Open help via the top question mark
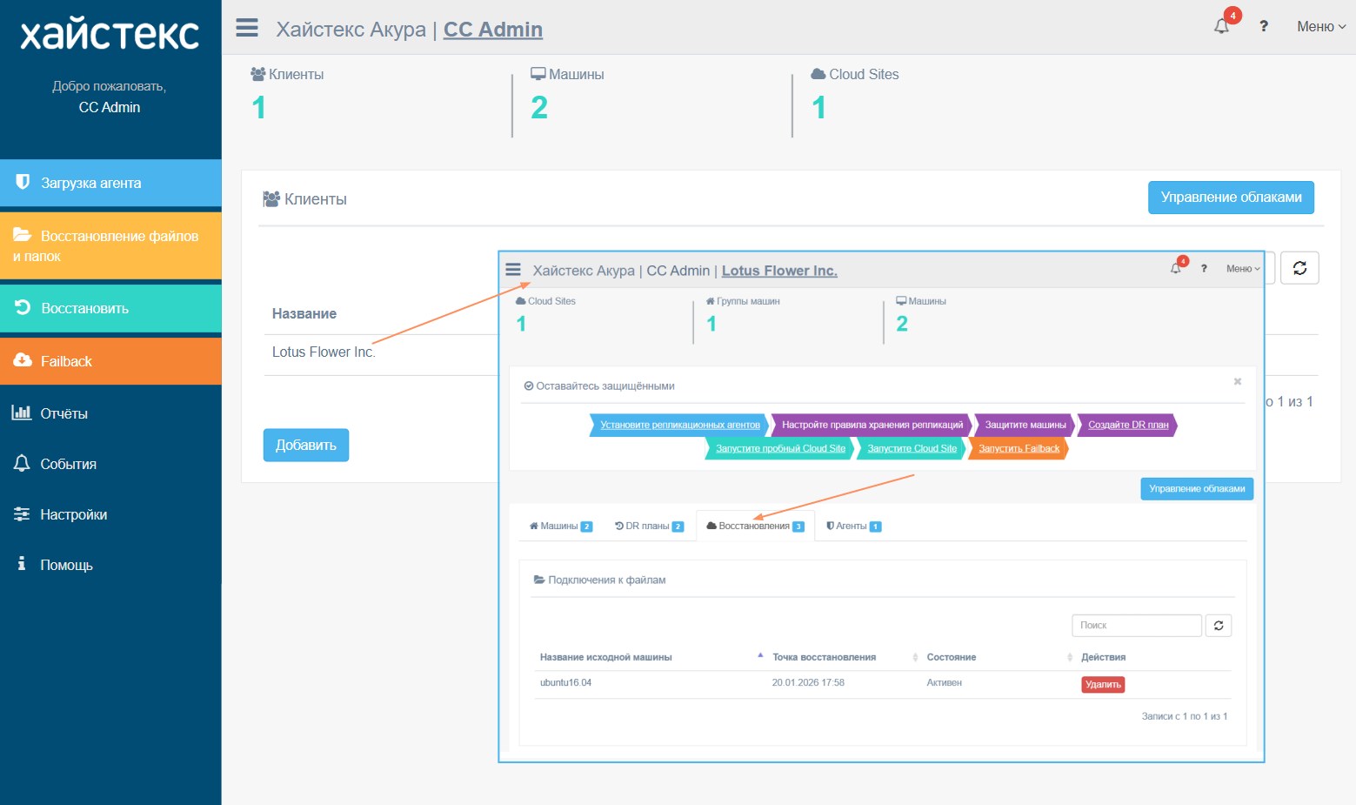 pos(1264,26)
